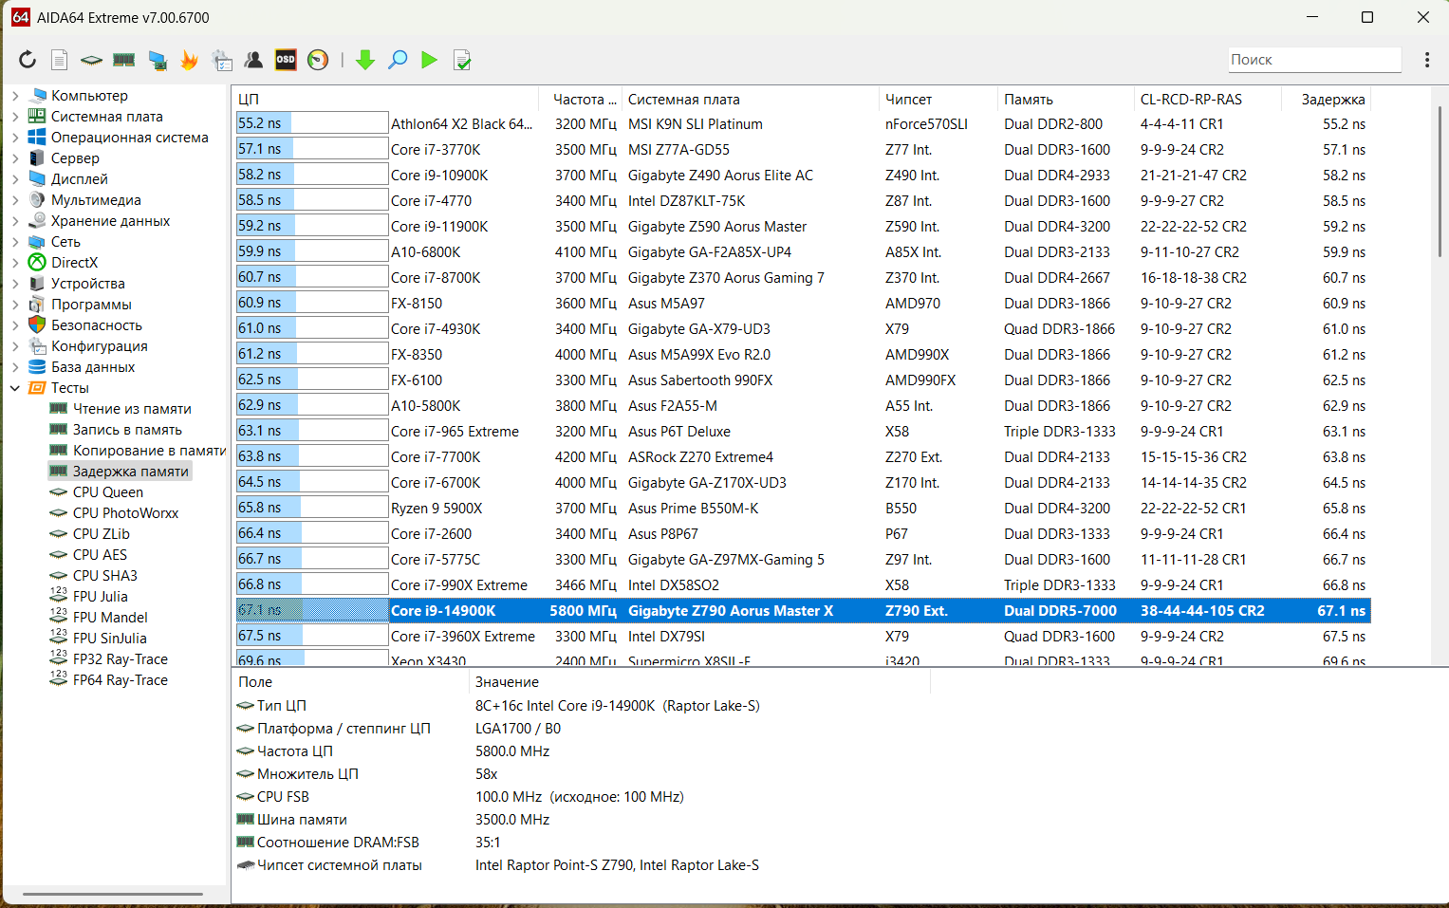The width and height of the screenshot is (1449, 908).
Task: Select the CPU ZLib test
Action: 102,534
